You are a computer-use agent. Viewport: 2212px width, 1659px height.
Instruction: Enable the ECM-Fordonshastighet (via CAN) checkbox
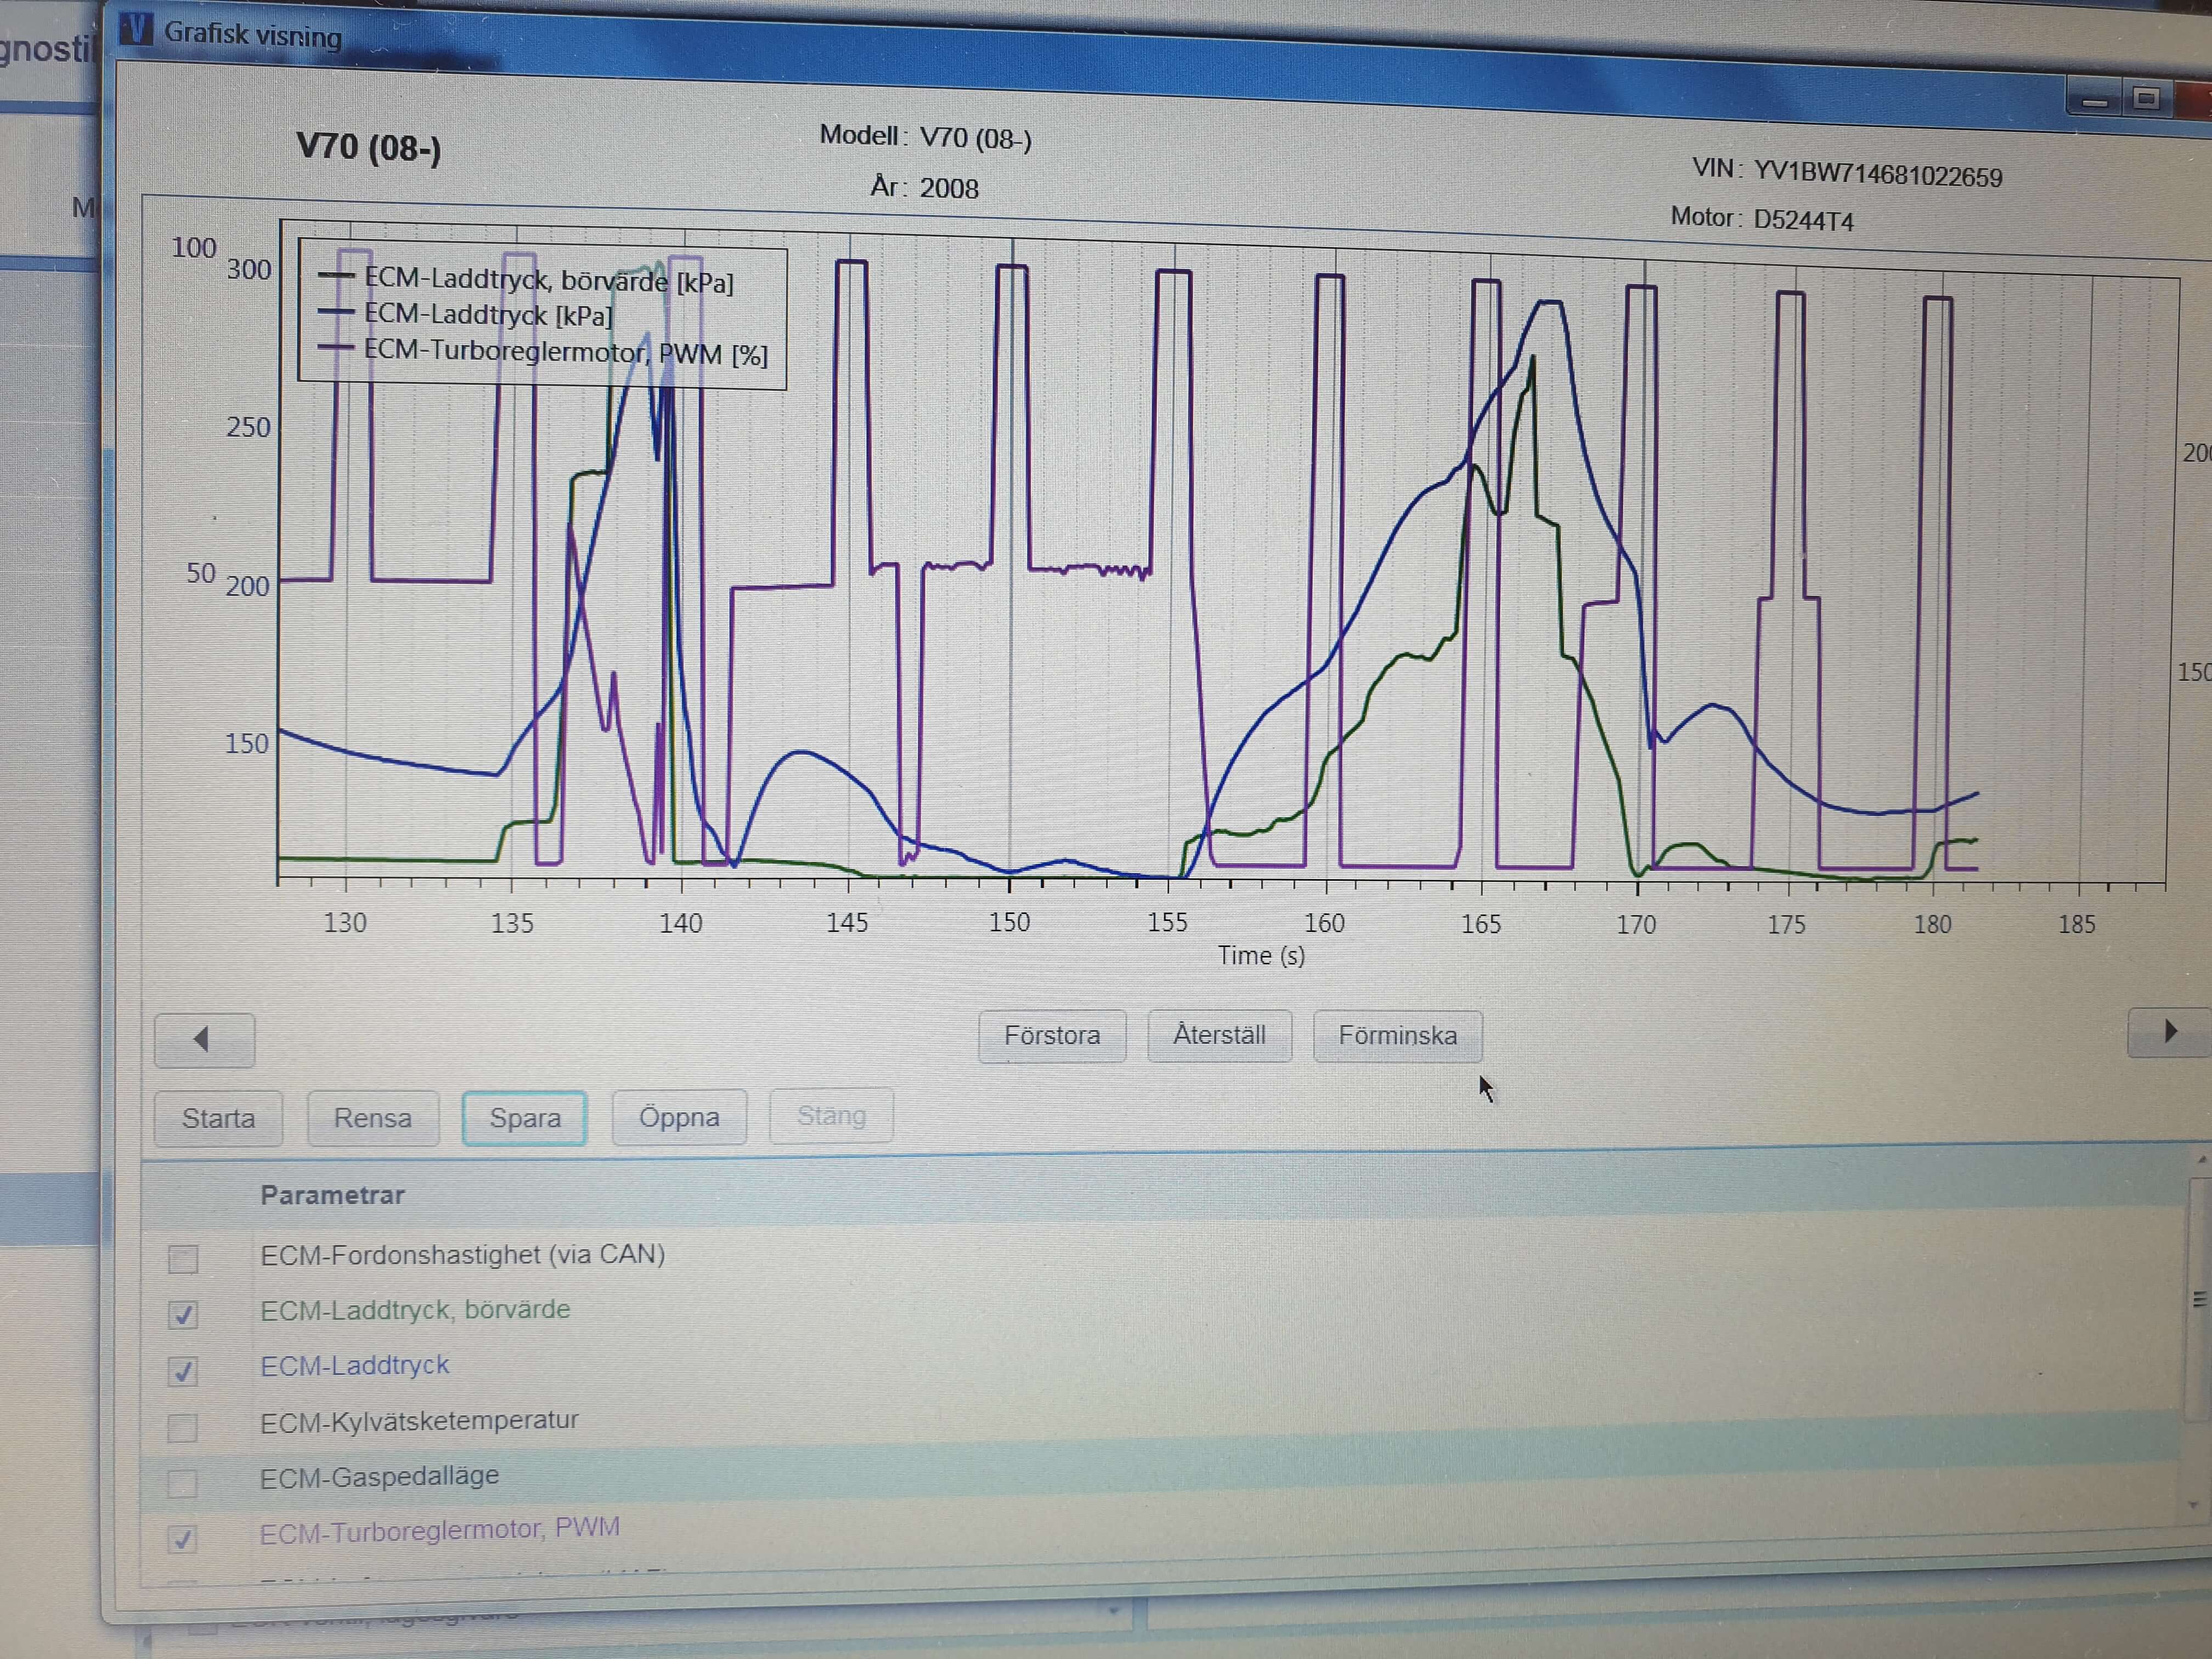[183, 1258]
